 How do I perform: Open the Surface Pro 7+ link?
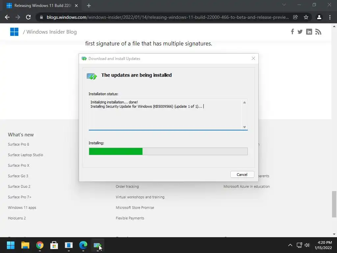click(19, 197)
